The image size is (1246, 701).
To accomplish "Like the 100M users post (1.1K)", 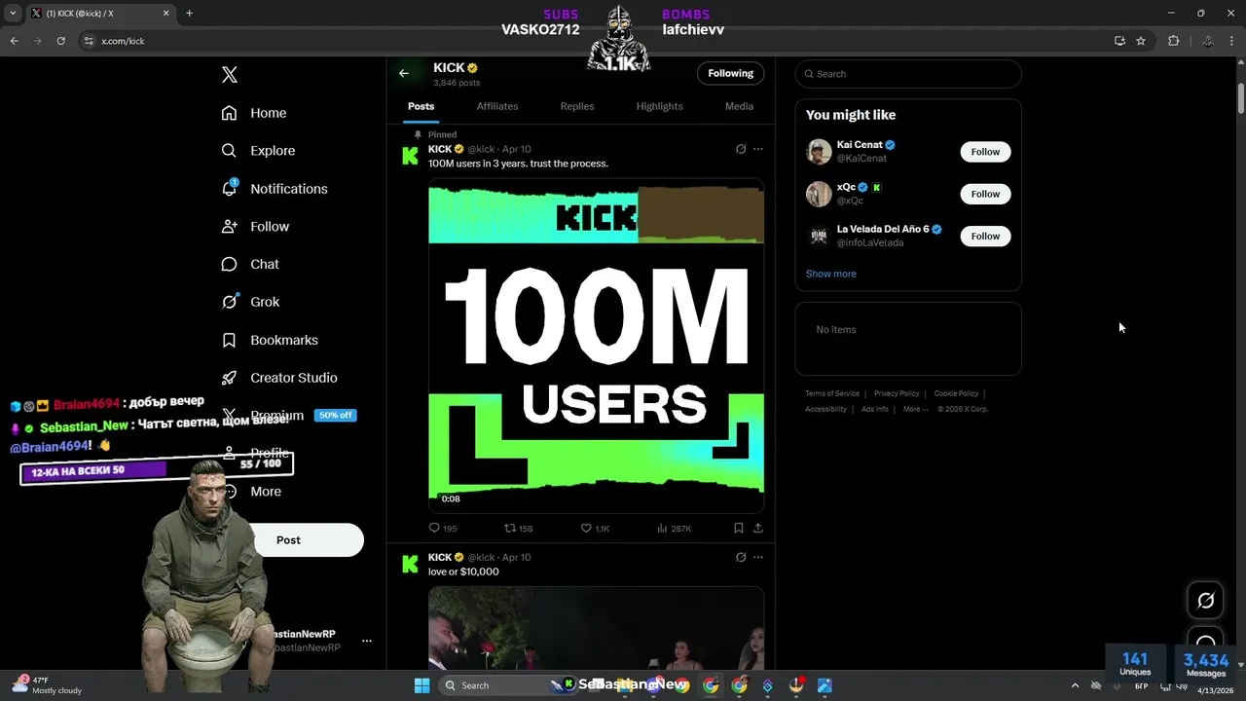I will (595, 528).
